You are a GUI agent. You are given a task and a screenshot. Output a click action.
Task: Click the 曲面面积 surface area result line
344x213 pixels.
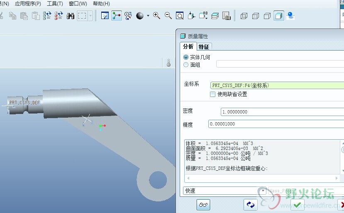click(224, 148)
